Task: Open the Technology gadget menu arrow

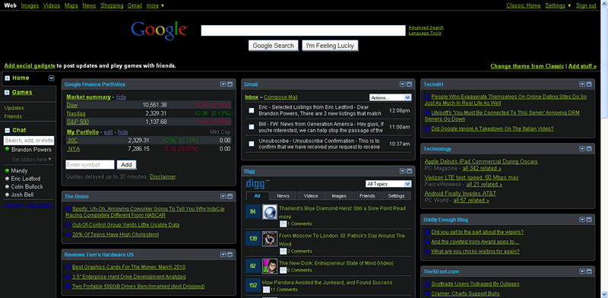Action: coord(582,148)
